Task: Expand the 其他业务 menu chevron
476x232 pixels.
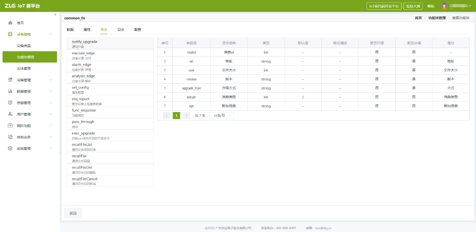Action: (x=50, y=137)
